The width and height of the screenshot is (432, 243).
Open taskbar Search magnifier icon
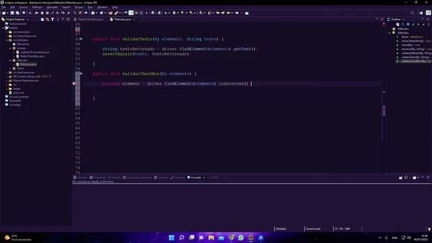click(x=182, y=238)
